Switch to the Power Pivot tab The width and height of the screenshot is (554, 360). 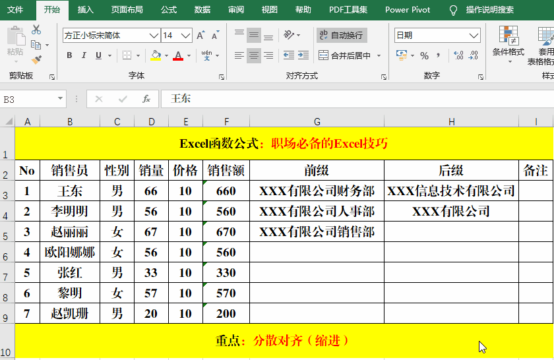click(x=408, y=10)
